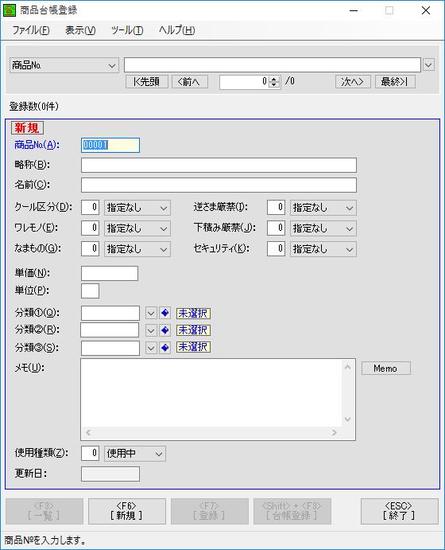This screenshot has height=550, width=445.
Task: Open 分類② dropdown arrow
Action: pos(151,330)
